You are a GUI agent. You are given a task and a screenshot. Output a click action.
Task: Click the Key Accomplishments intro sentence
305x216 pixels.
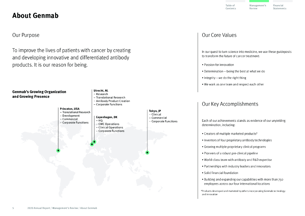click(244, 123)
